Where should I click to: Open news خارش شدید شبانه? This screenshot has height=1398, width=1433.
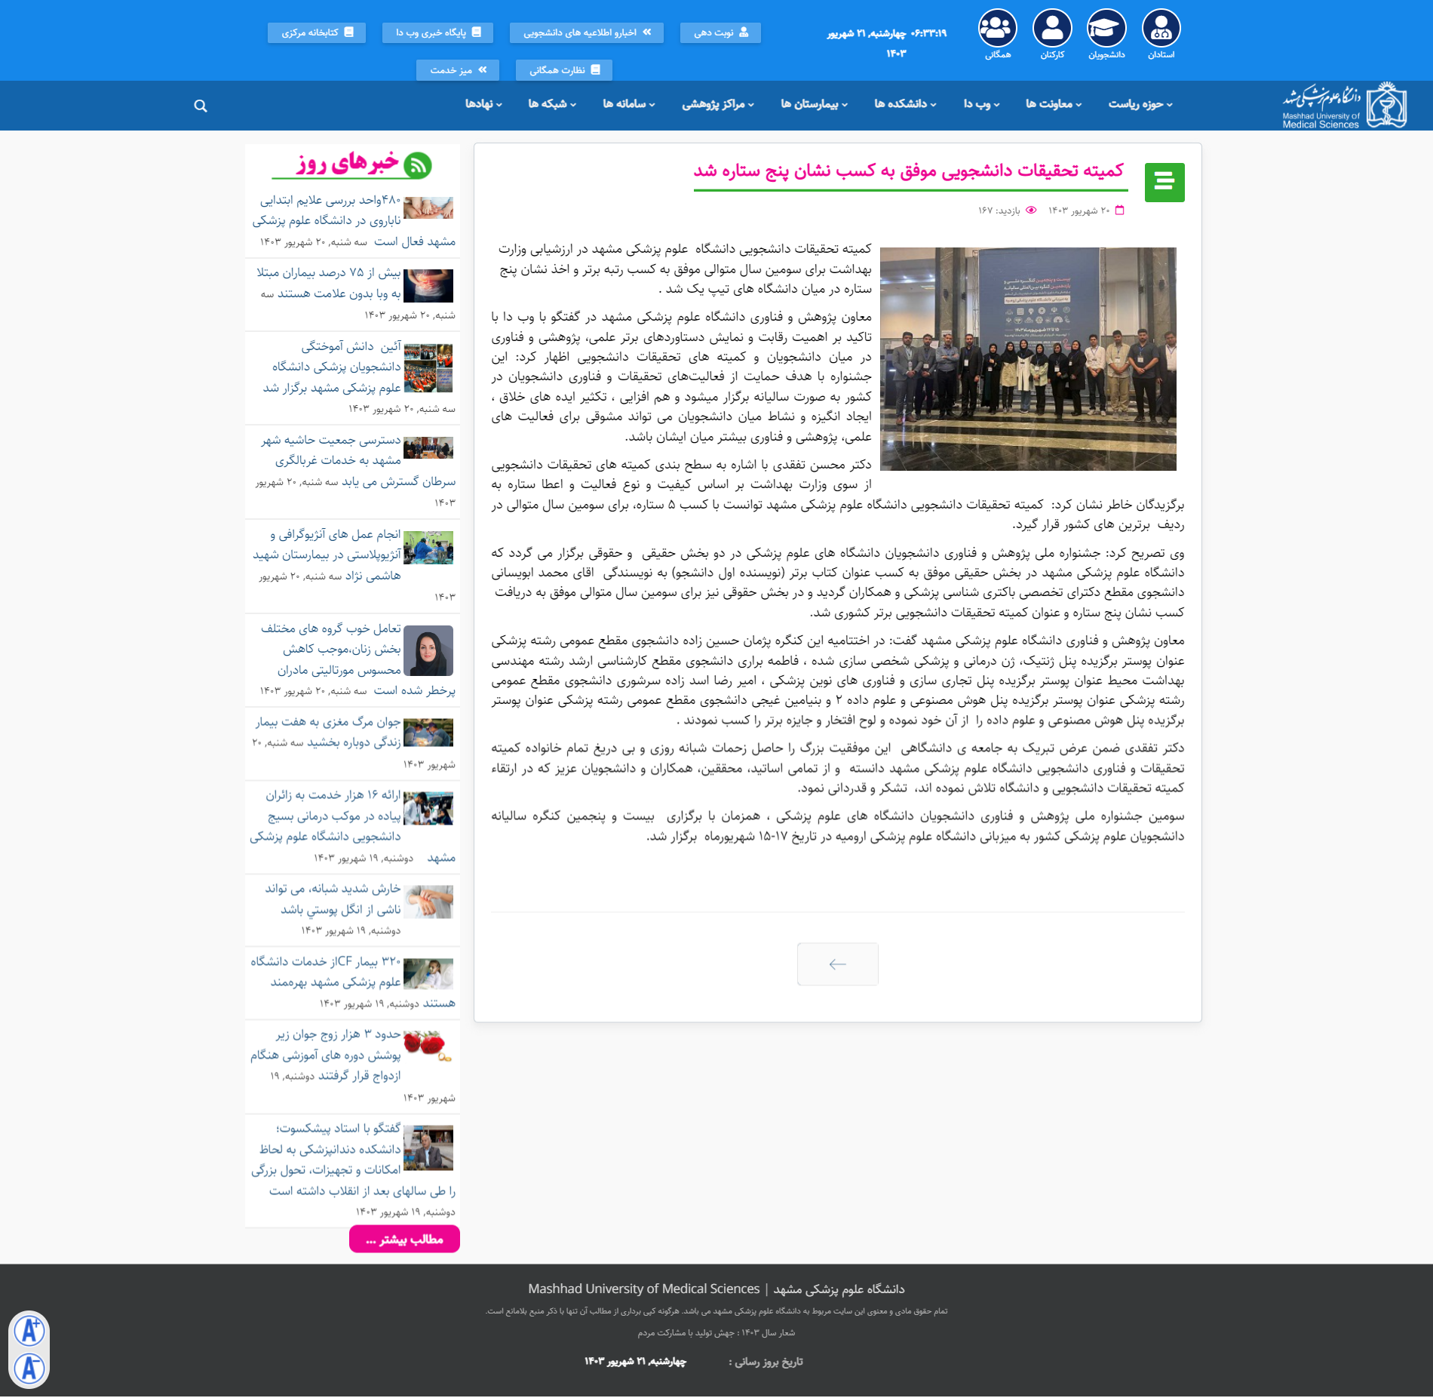pyautogui.click(x=333, y=899)
